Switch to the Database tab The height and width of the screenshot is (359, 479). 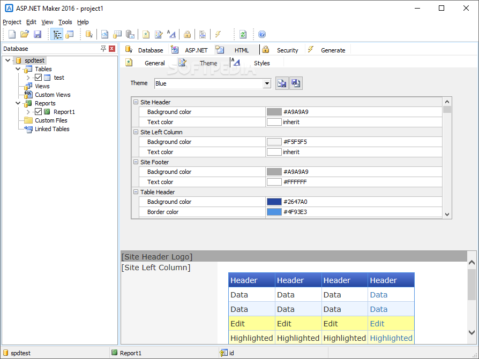(144, 50)
